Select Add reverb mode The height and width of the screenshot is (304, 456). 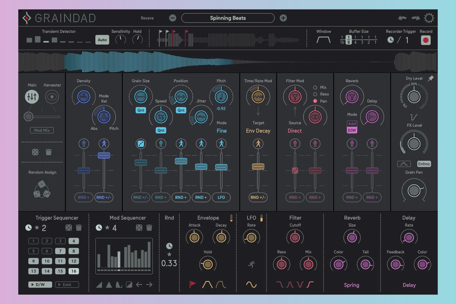(x=352, y=124)
